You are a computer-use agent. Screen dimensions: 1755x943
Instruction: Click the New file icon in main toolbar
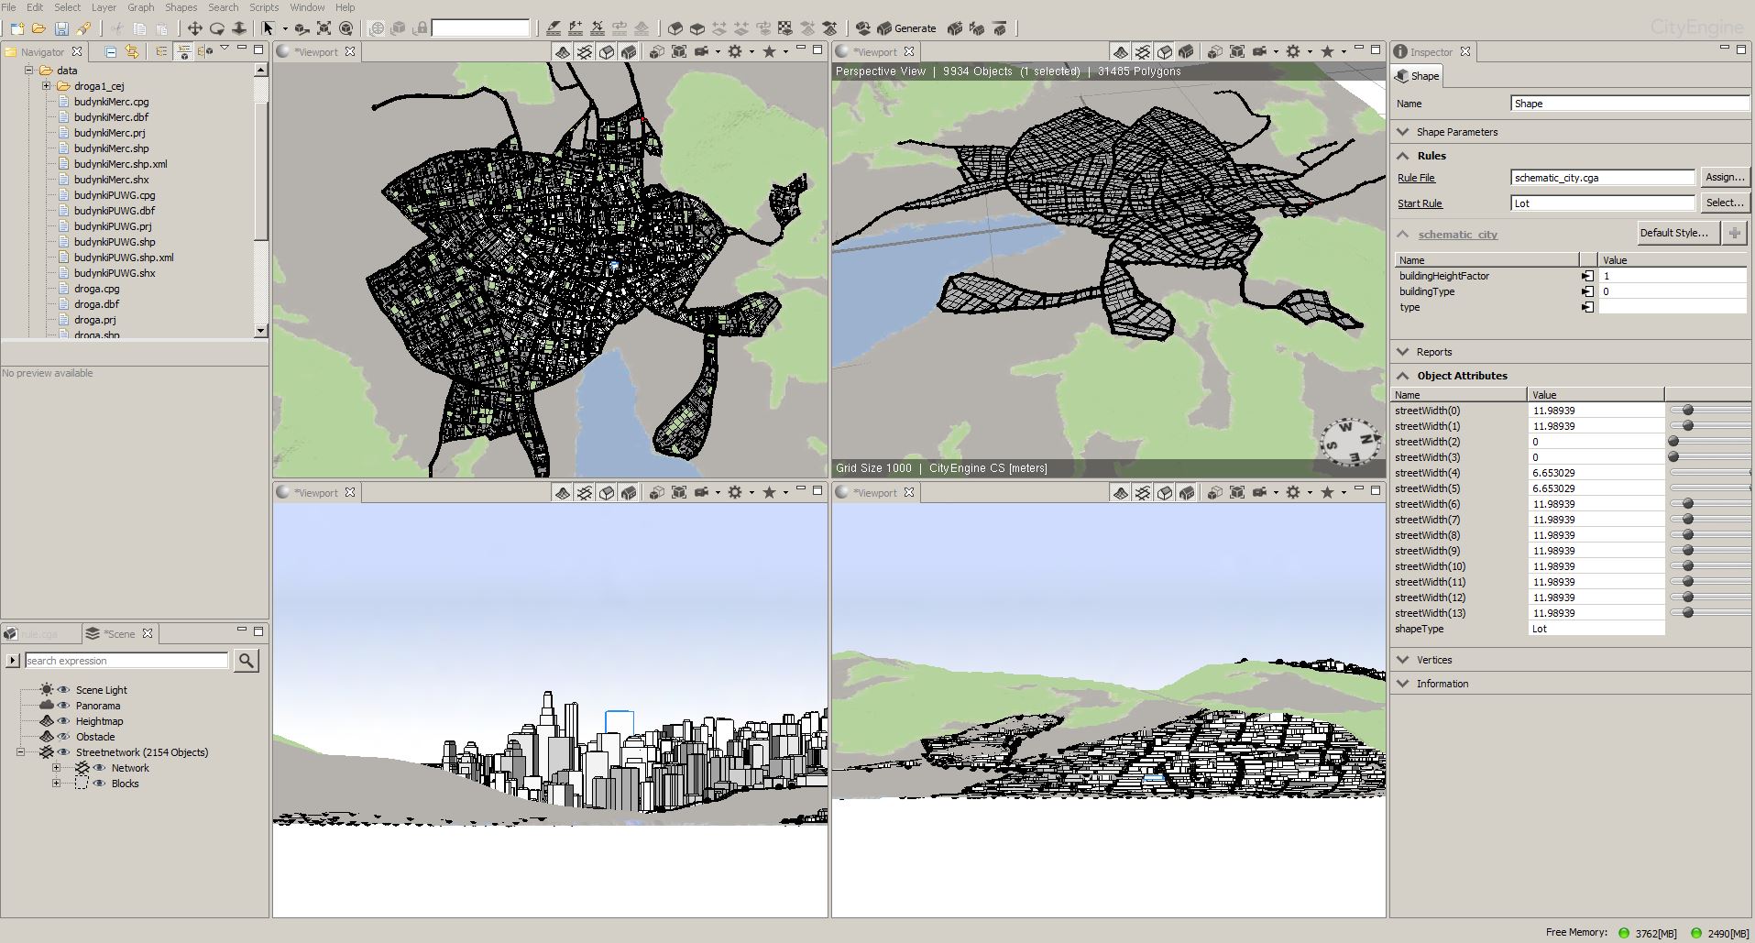[x=17, y=28]
